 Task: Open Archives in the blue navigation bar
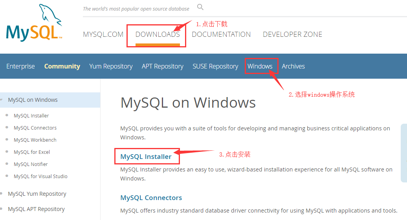293,67
